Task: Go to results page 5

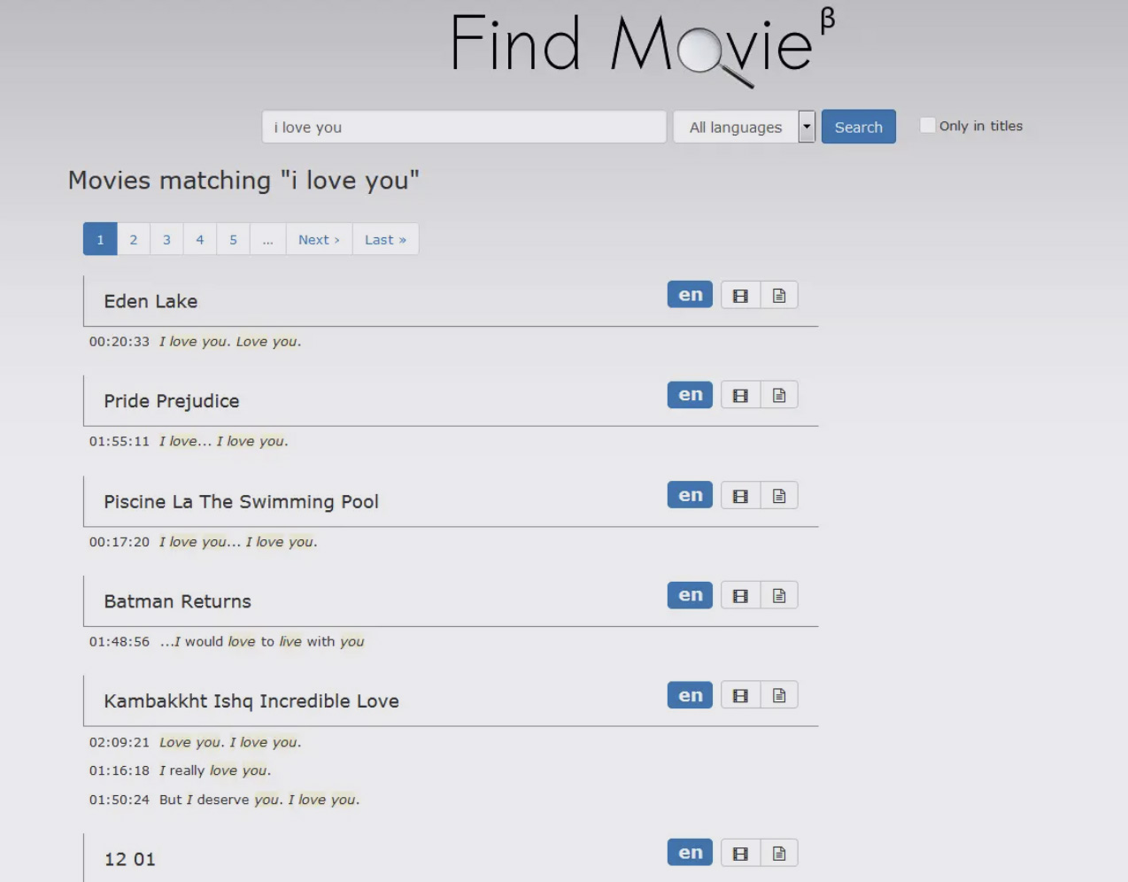Action: 233,240
